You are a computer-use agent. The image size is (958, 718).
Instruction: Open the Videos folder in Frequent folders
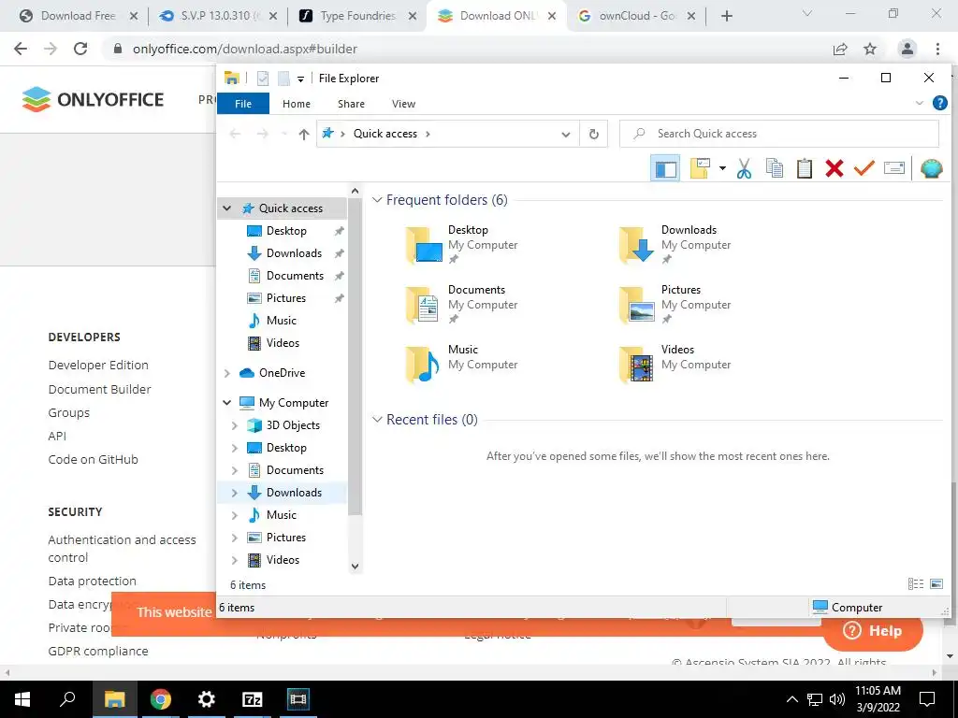[x=675, y=364]
